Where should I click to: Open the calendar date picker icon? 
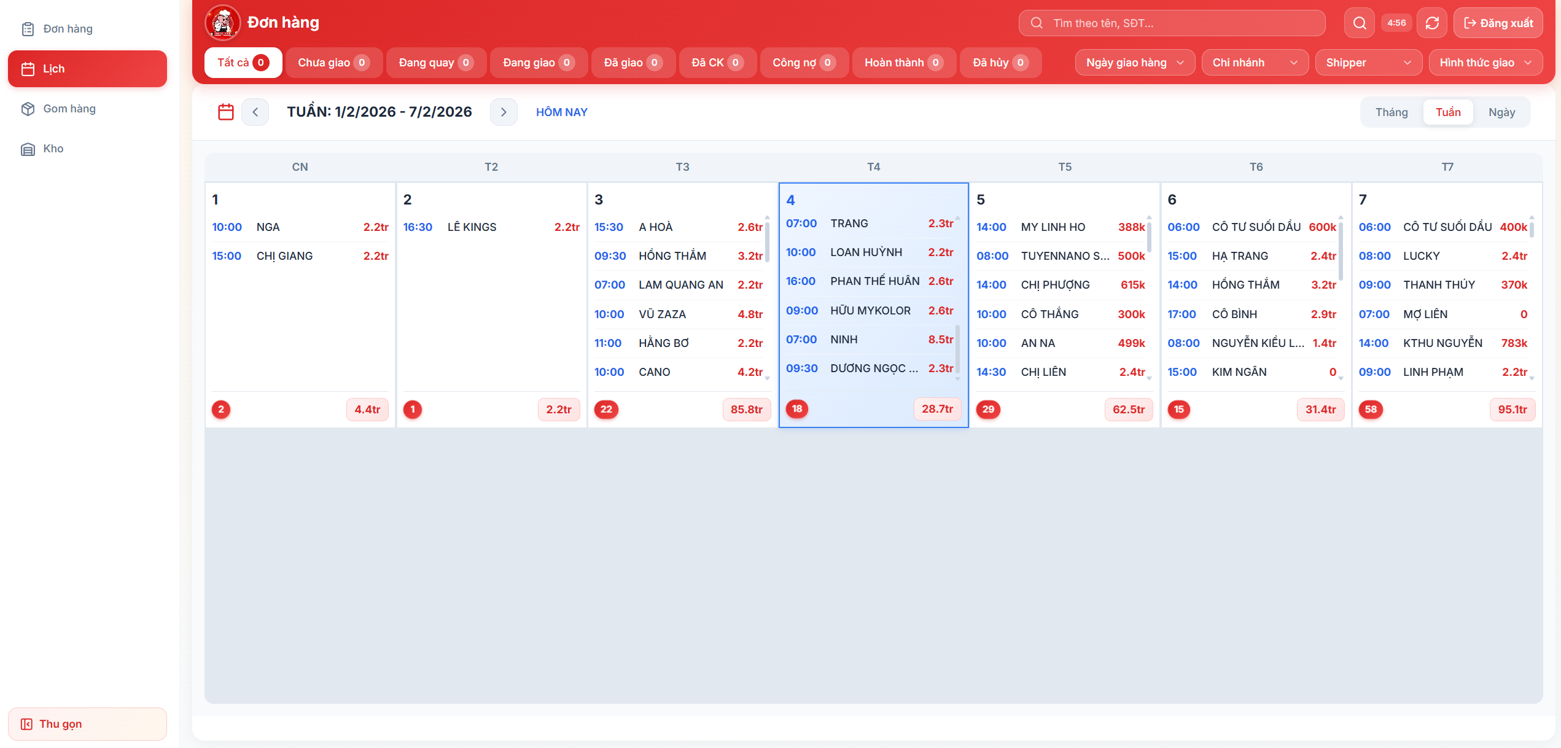pos(225,112)
